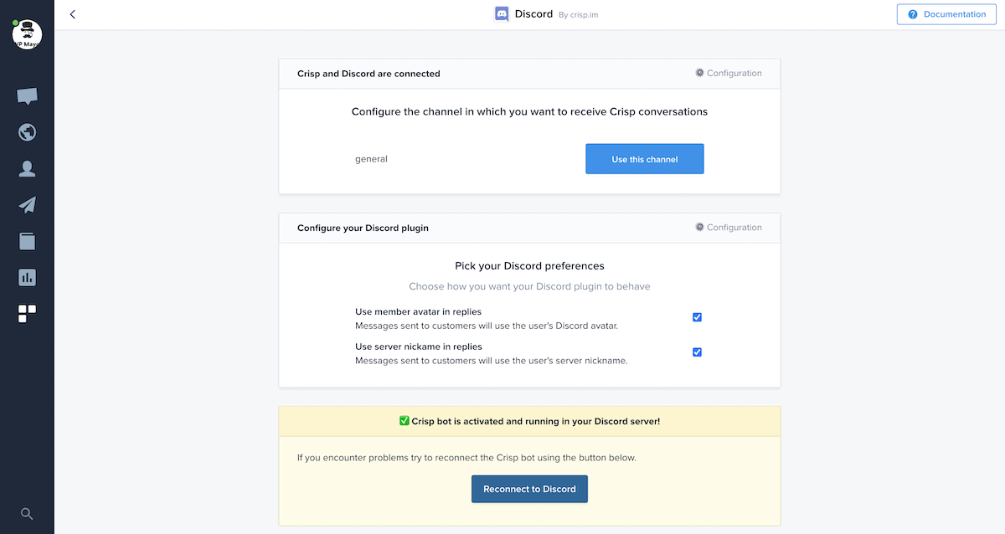Open the Plugins grid icon
The width and height of the screenshot is (1005, 534).
click(27, 314)
